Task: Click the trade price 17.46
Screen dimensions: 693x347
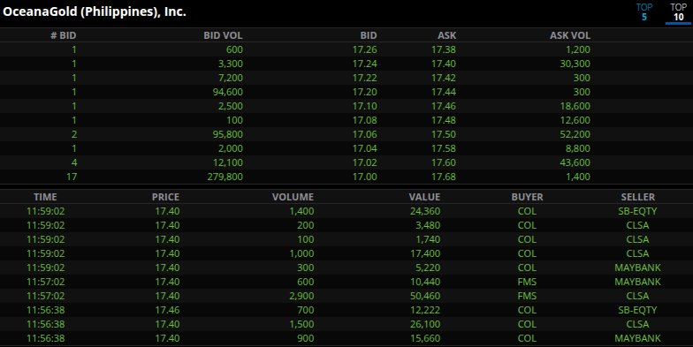Action: click(167, 310)
